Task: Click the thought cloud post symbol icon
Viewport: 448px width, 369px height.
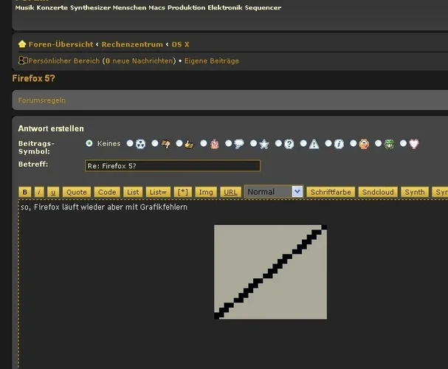Action: 239,144
